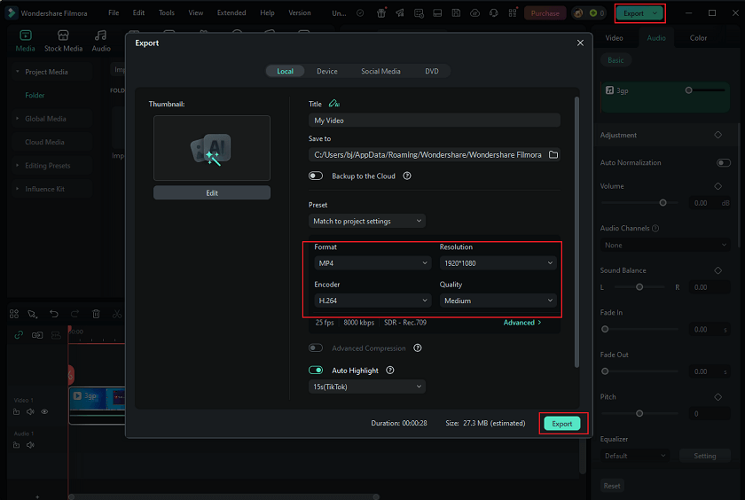The image size is (745, 500).
Task: Click the Pitch keyframe diamond
Action: [718, 397]
